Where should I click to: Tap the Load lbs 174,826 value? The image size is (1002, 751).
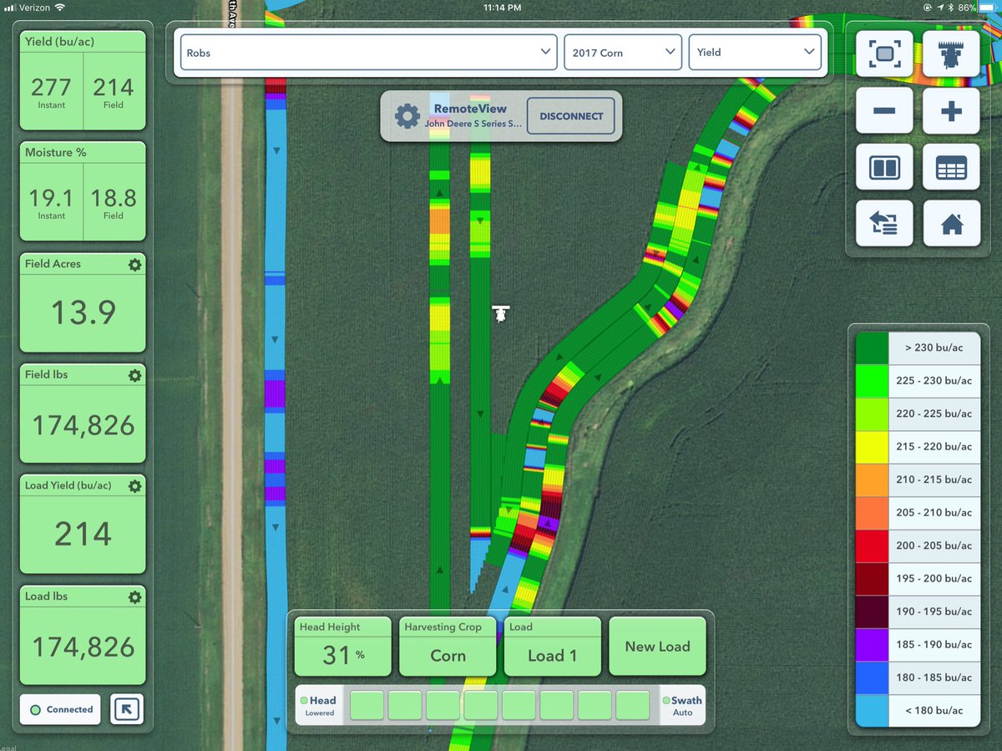click(83, 647)
